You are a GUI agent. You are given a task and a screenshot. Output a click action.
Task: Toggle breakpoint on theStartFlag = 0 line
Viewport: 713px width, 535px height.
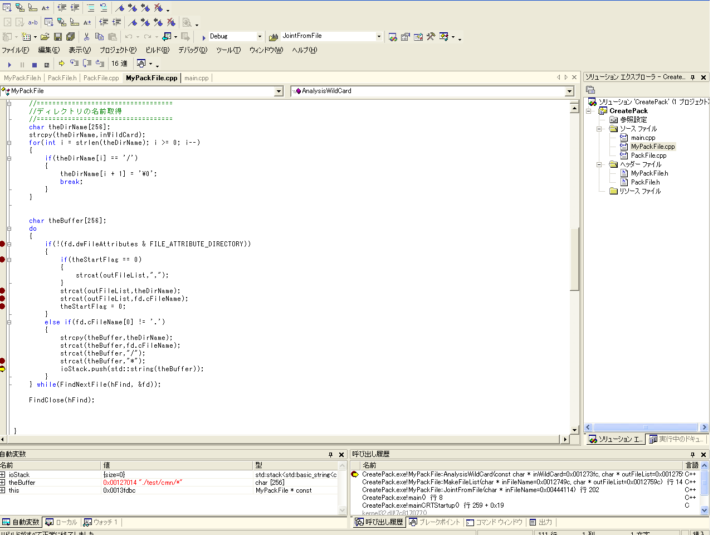coord(2,307)
